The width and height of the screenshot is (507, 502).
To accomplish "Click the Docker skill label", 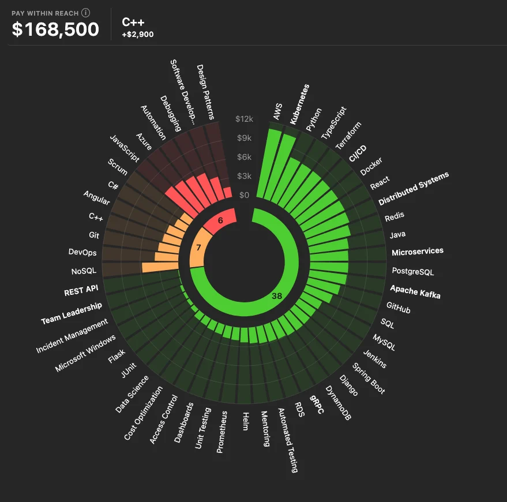I will [x=371, y=166].
